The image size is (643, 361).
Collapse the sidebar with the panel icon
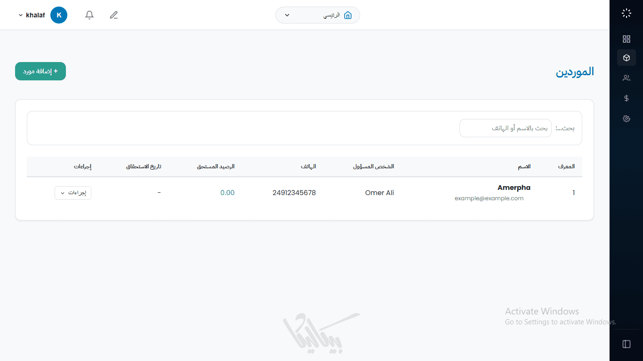tap(626, 344)
